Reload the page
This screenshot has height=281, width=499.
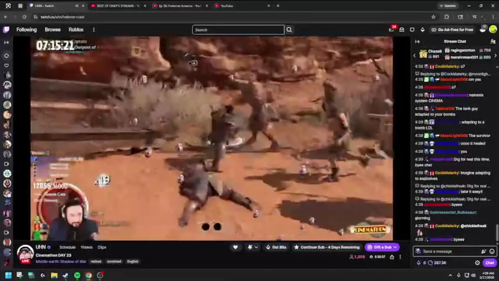coord(24,17)
